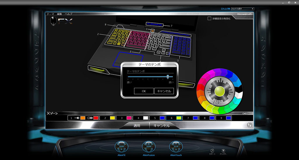Select the touchpad zone on laptop
Image resolution: width=299 pixels, height=160 pixels.
tap(128, 59)
